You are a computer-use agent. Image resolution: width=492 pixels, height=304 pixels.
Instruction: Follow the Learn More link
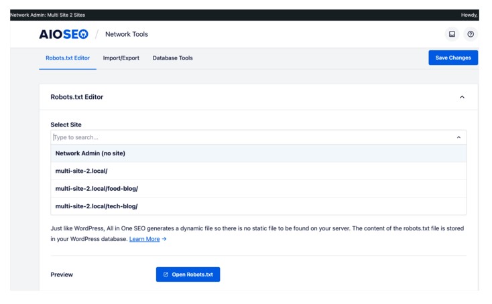click(144, 239)
